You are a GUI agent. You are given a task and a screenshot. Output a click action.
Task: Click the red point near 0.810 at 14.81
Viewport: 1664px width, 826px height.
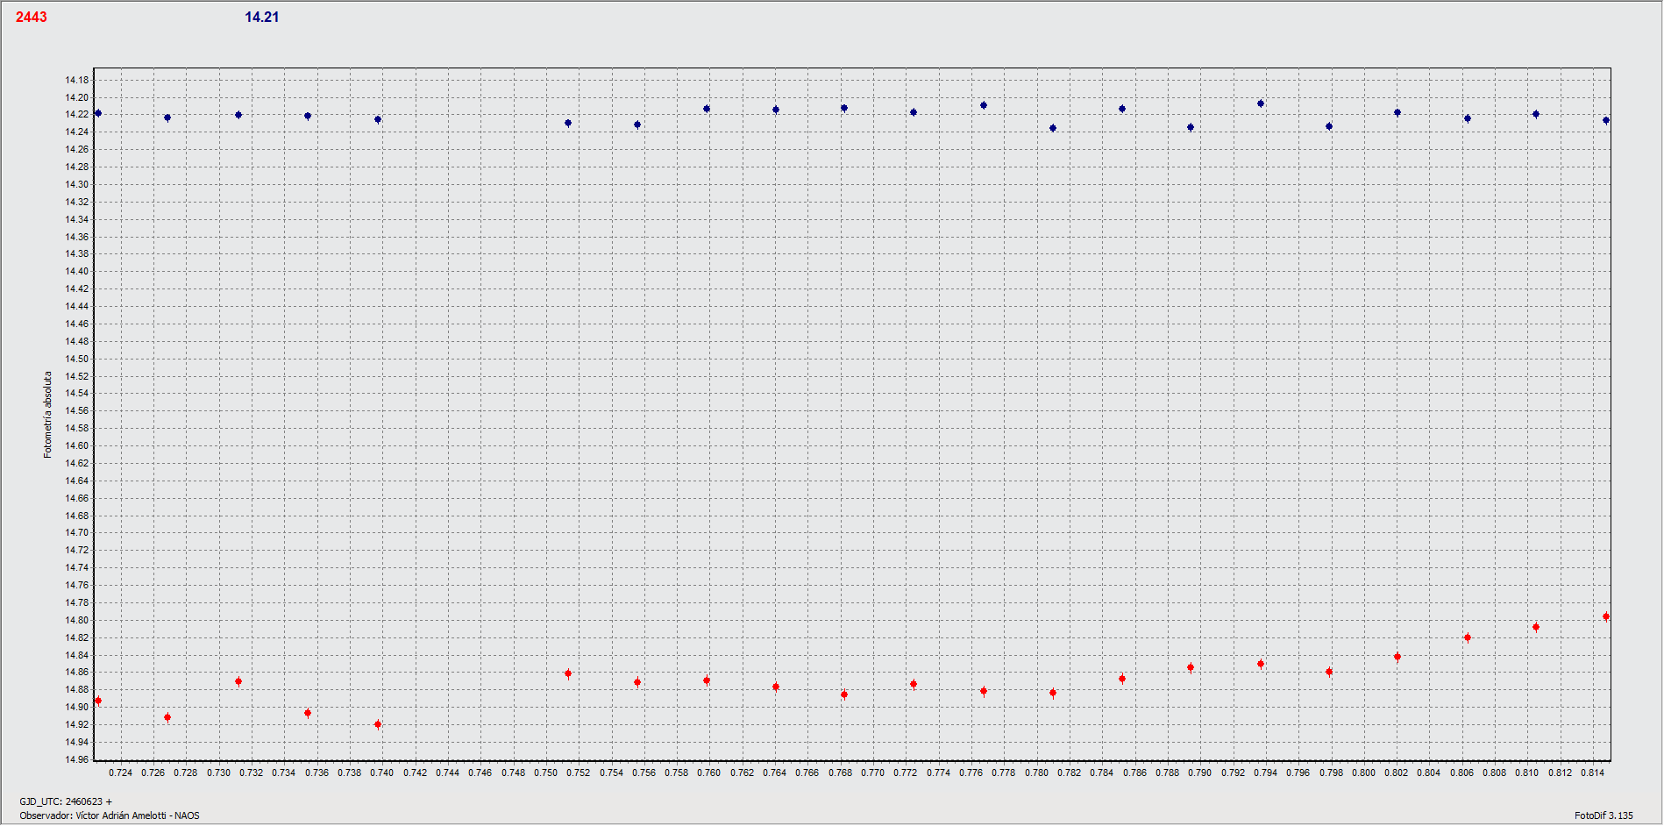1536,627
